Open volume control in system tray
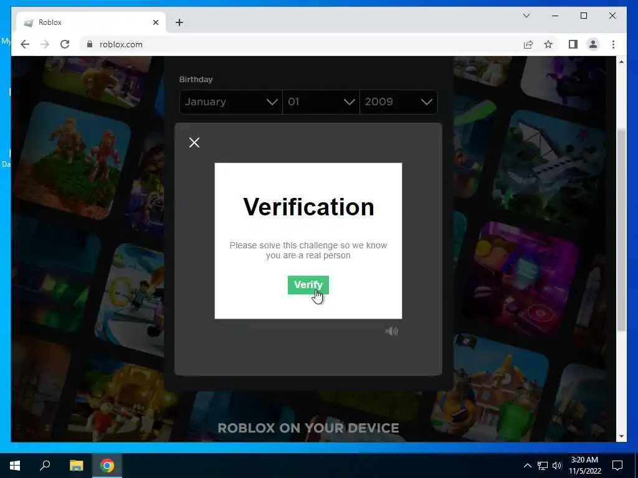This screenshot has height=478, width=638. tap(557, 466)
